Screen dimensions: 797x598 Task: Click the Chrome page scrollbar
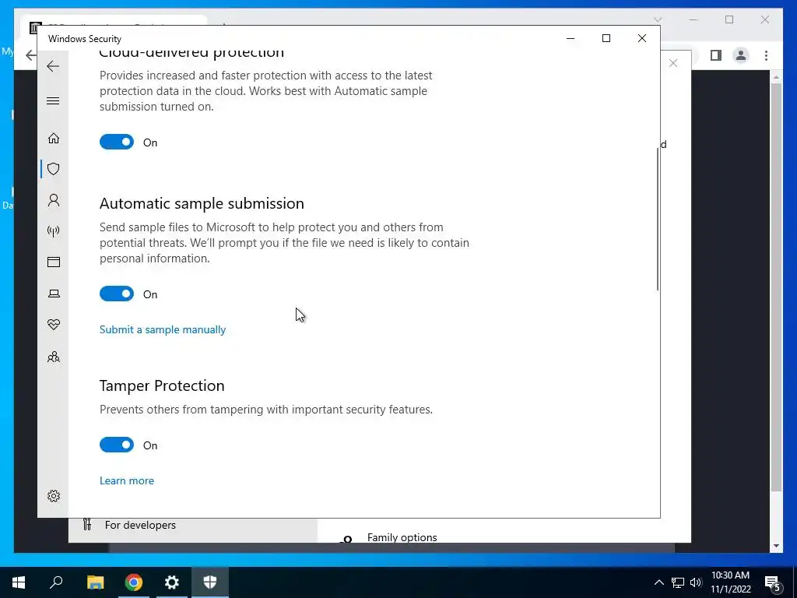pyautogui.click(x=776, y=287)
